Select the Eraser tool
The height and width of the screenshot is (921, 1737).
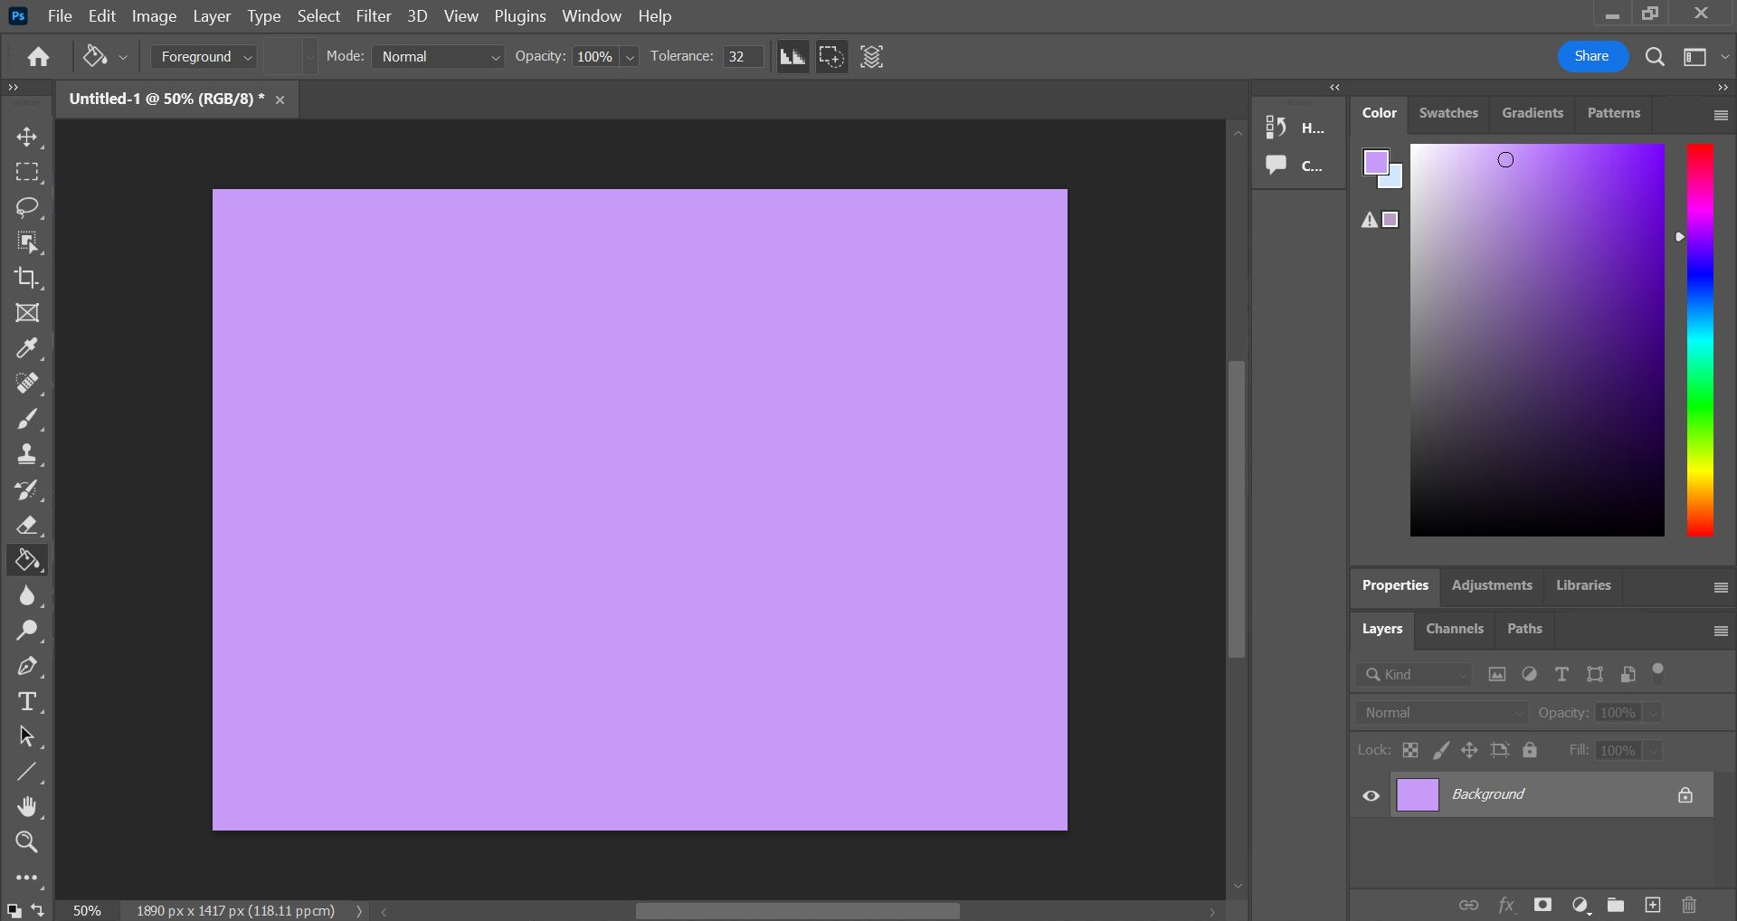tap(27, 526)
